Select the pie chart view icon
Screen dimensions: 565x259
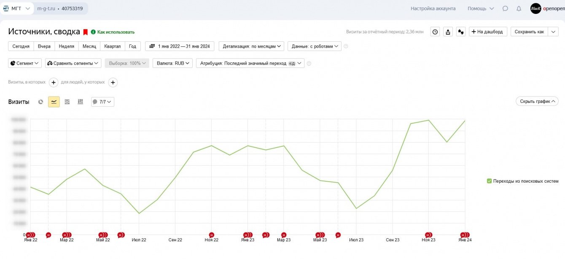click(x=40, y=102)
